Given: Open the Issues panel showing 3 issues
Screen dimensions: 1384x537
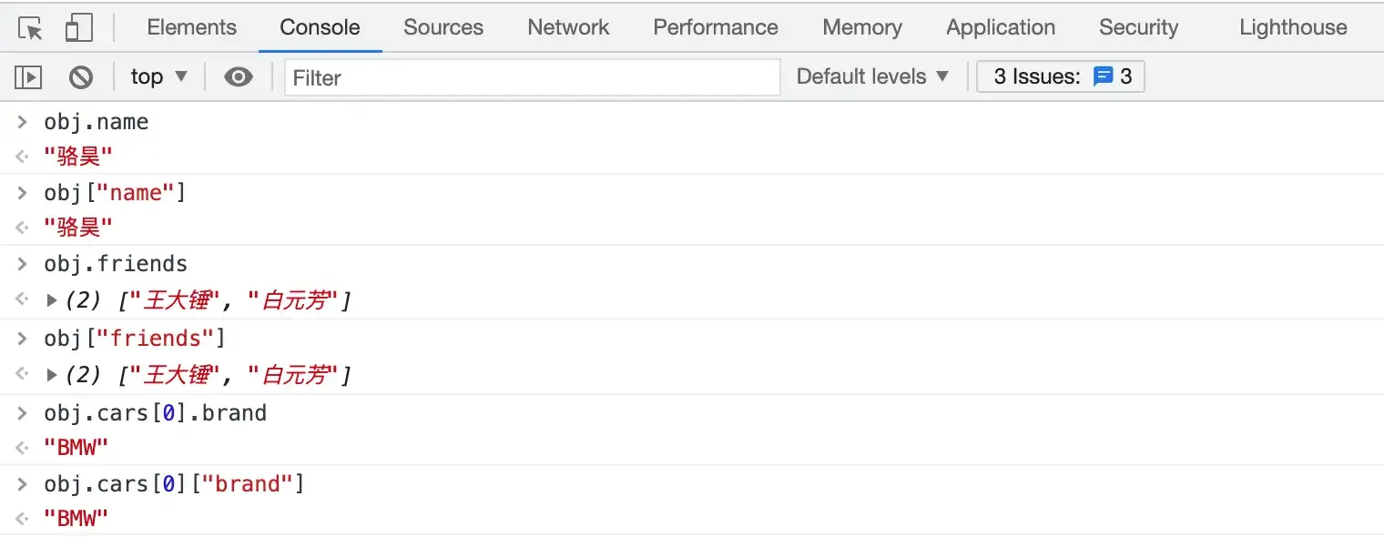Looking at the screenshot, I should 1059,76.
